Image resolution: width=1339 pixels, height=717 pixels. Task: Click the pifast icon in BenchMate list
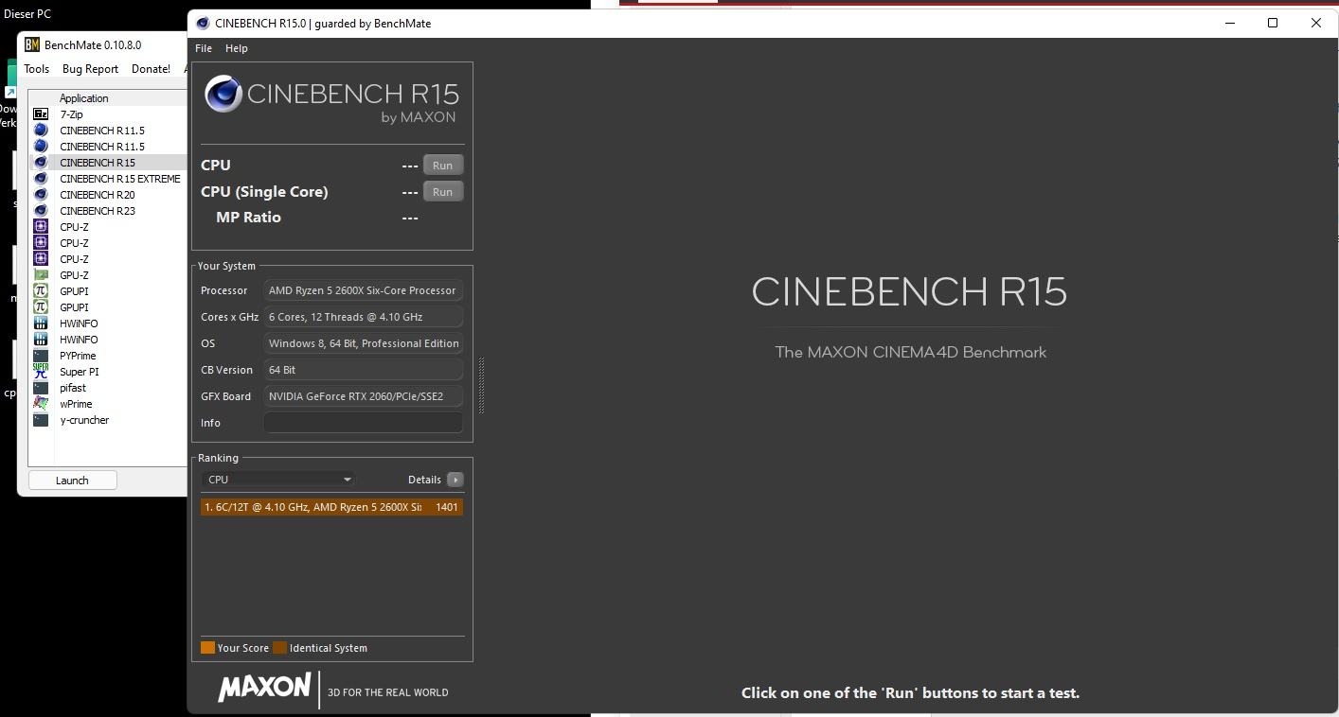point(41,388)
